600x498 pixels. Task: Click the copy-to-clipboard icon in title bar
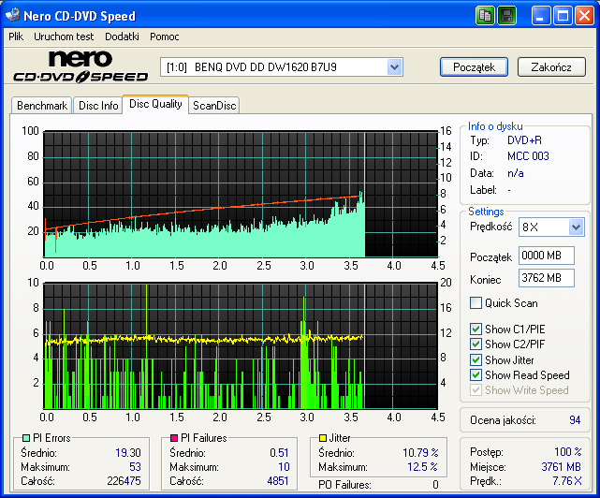[x=485, y=16]
